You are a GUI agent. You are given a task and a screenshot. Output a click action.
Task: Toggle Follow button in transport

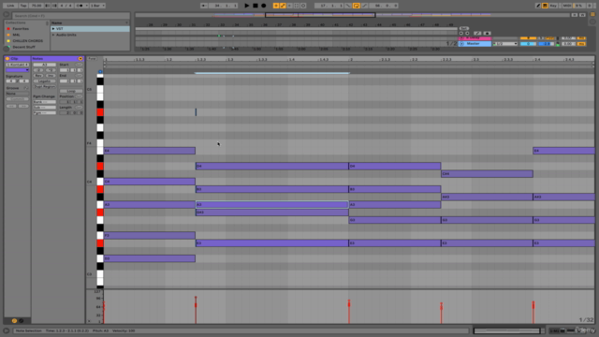204,6
